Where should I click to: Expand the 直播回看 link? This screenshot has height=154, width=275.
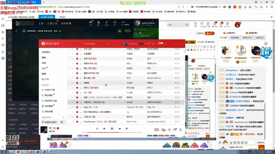pyautogui.click(x=252, y=33)
